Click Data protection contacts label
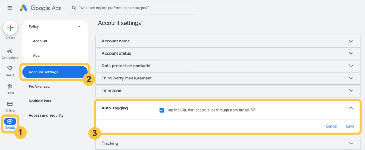 126,66
